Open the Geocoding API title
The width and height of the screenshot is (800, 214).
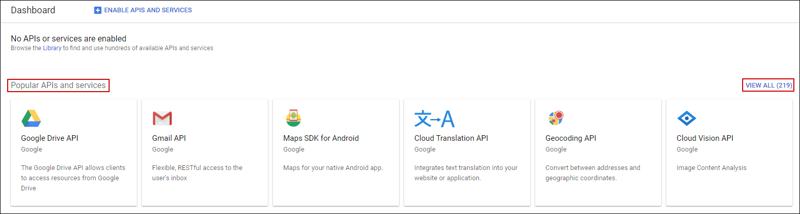click(571, 138)
